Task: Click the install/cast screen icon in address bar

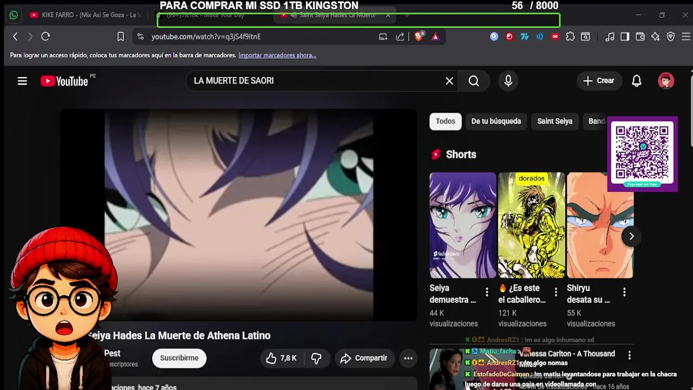Action: (x=383, y=36)
